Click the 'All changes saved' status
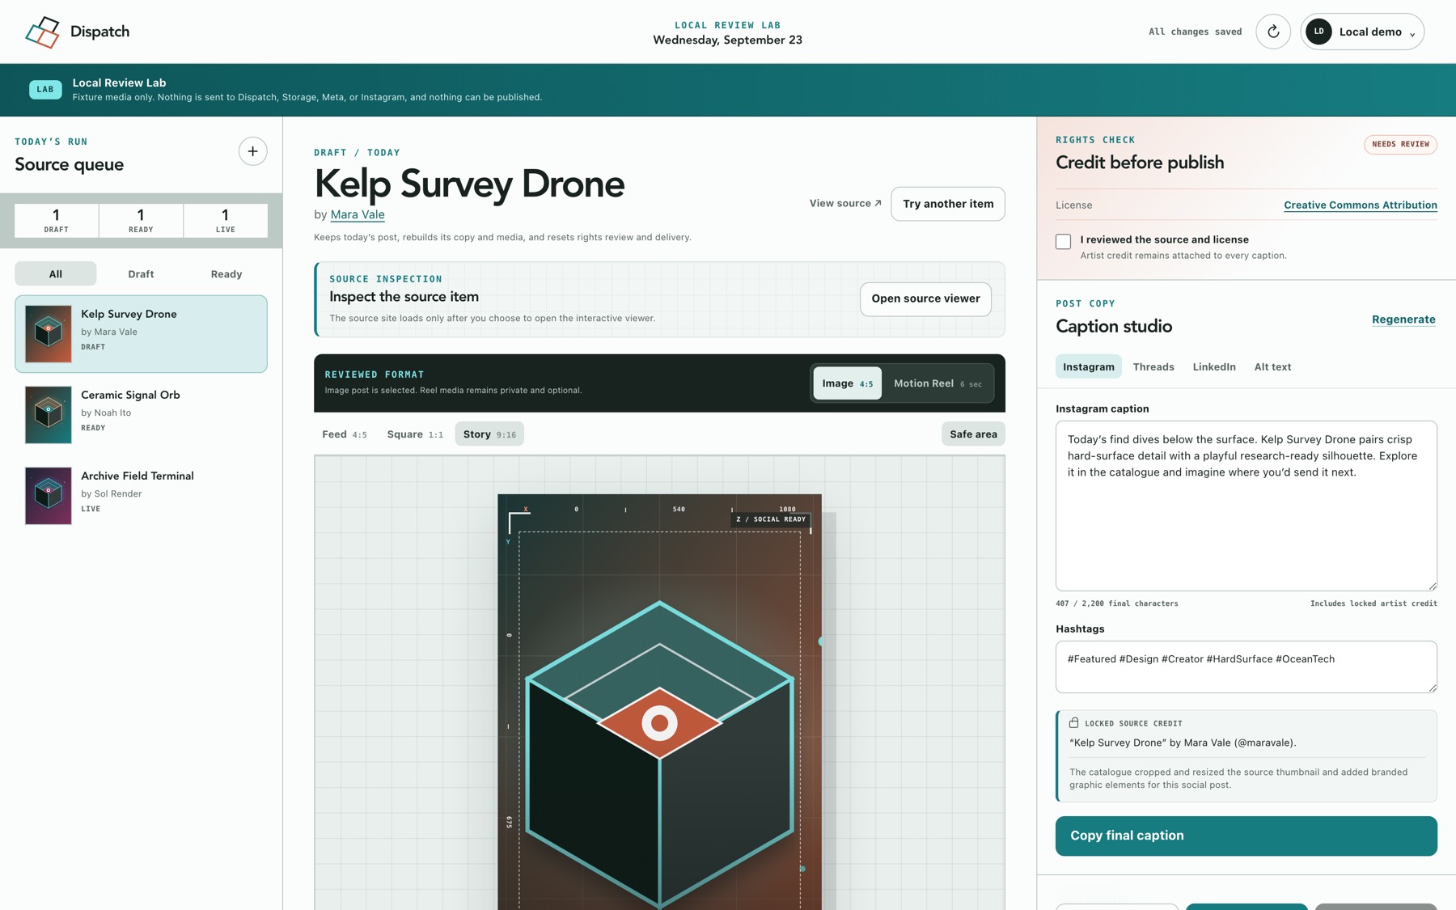 point(1195,32)
